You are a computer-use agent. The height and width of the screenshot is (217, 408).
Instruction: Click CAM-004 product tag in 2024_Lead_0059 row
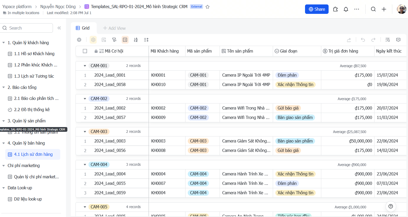[198, 193]
